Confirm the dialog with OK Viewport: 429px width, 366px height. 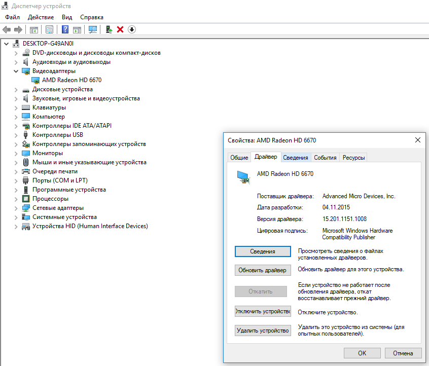click(362, 353)
